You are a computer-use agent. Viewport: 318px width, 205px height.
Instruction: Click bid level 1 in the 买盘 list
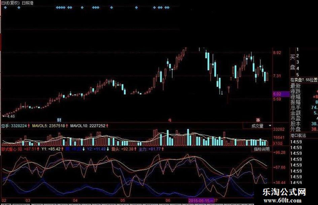[297, 49]
